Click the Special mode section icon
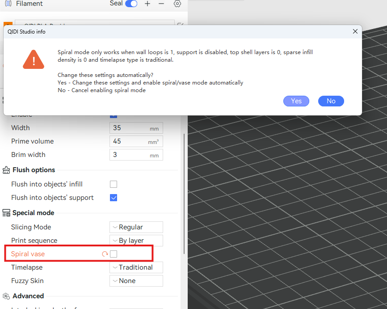Viewport: 387px width, 309px height. click(x=6, y=213)
